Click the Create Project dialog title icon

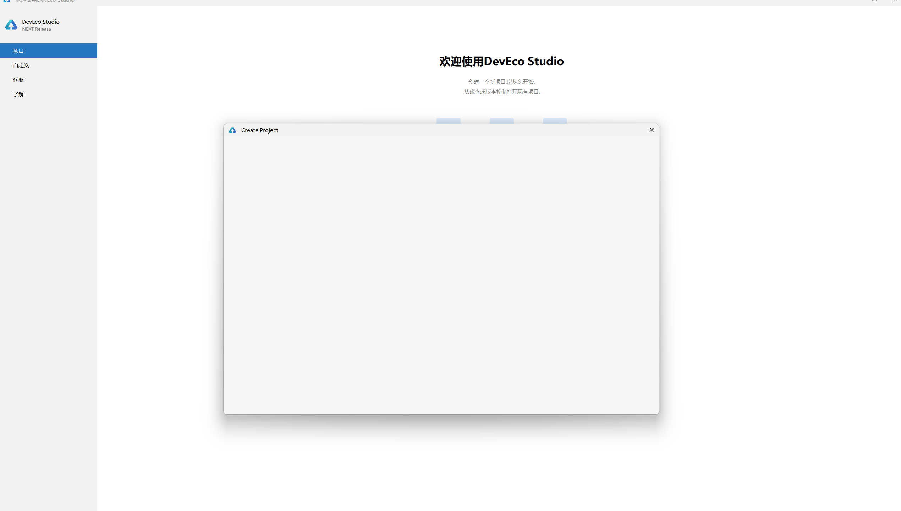232,130
